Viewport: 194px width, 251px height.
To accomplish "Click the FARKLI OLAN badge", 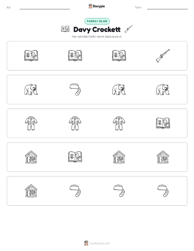I will [x=97, y=21].
